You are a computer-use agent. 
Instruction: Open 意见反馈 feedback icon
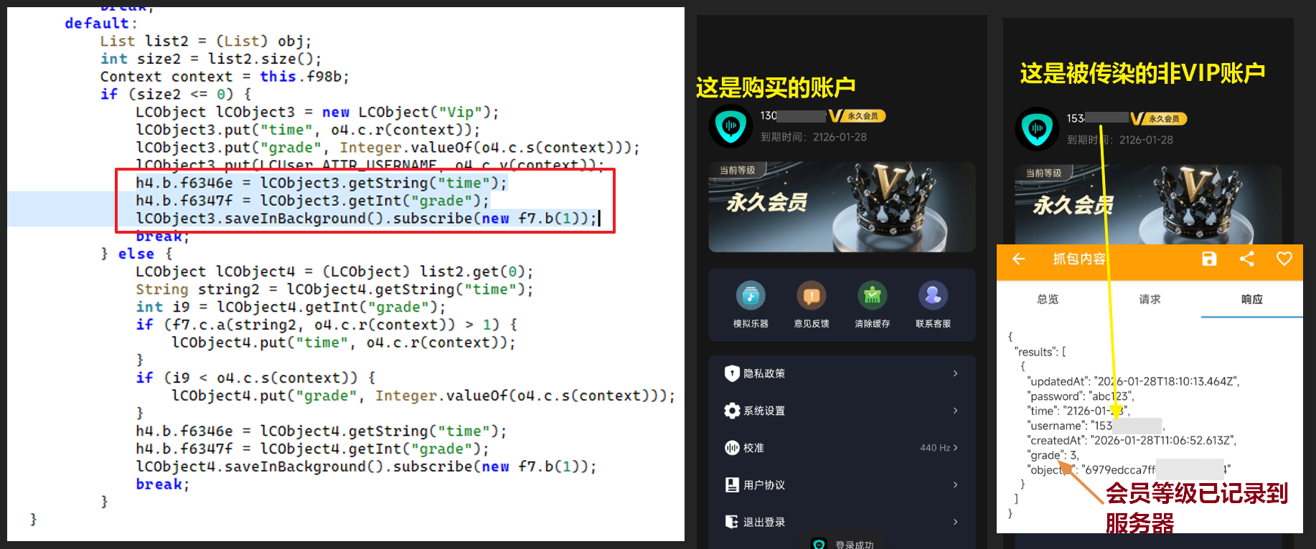point(812,295)
